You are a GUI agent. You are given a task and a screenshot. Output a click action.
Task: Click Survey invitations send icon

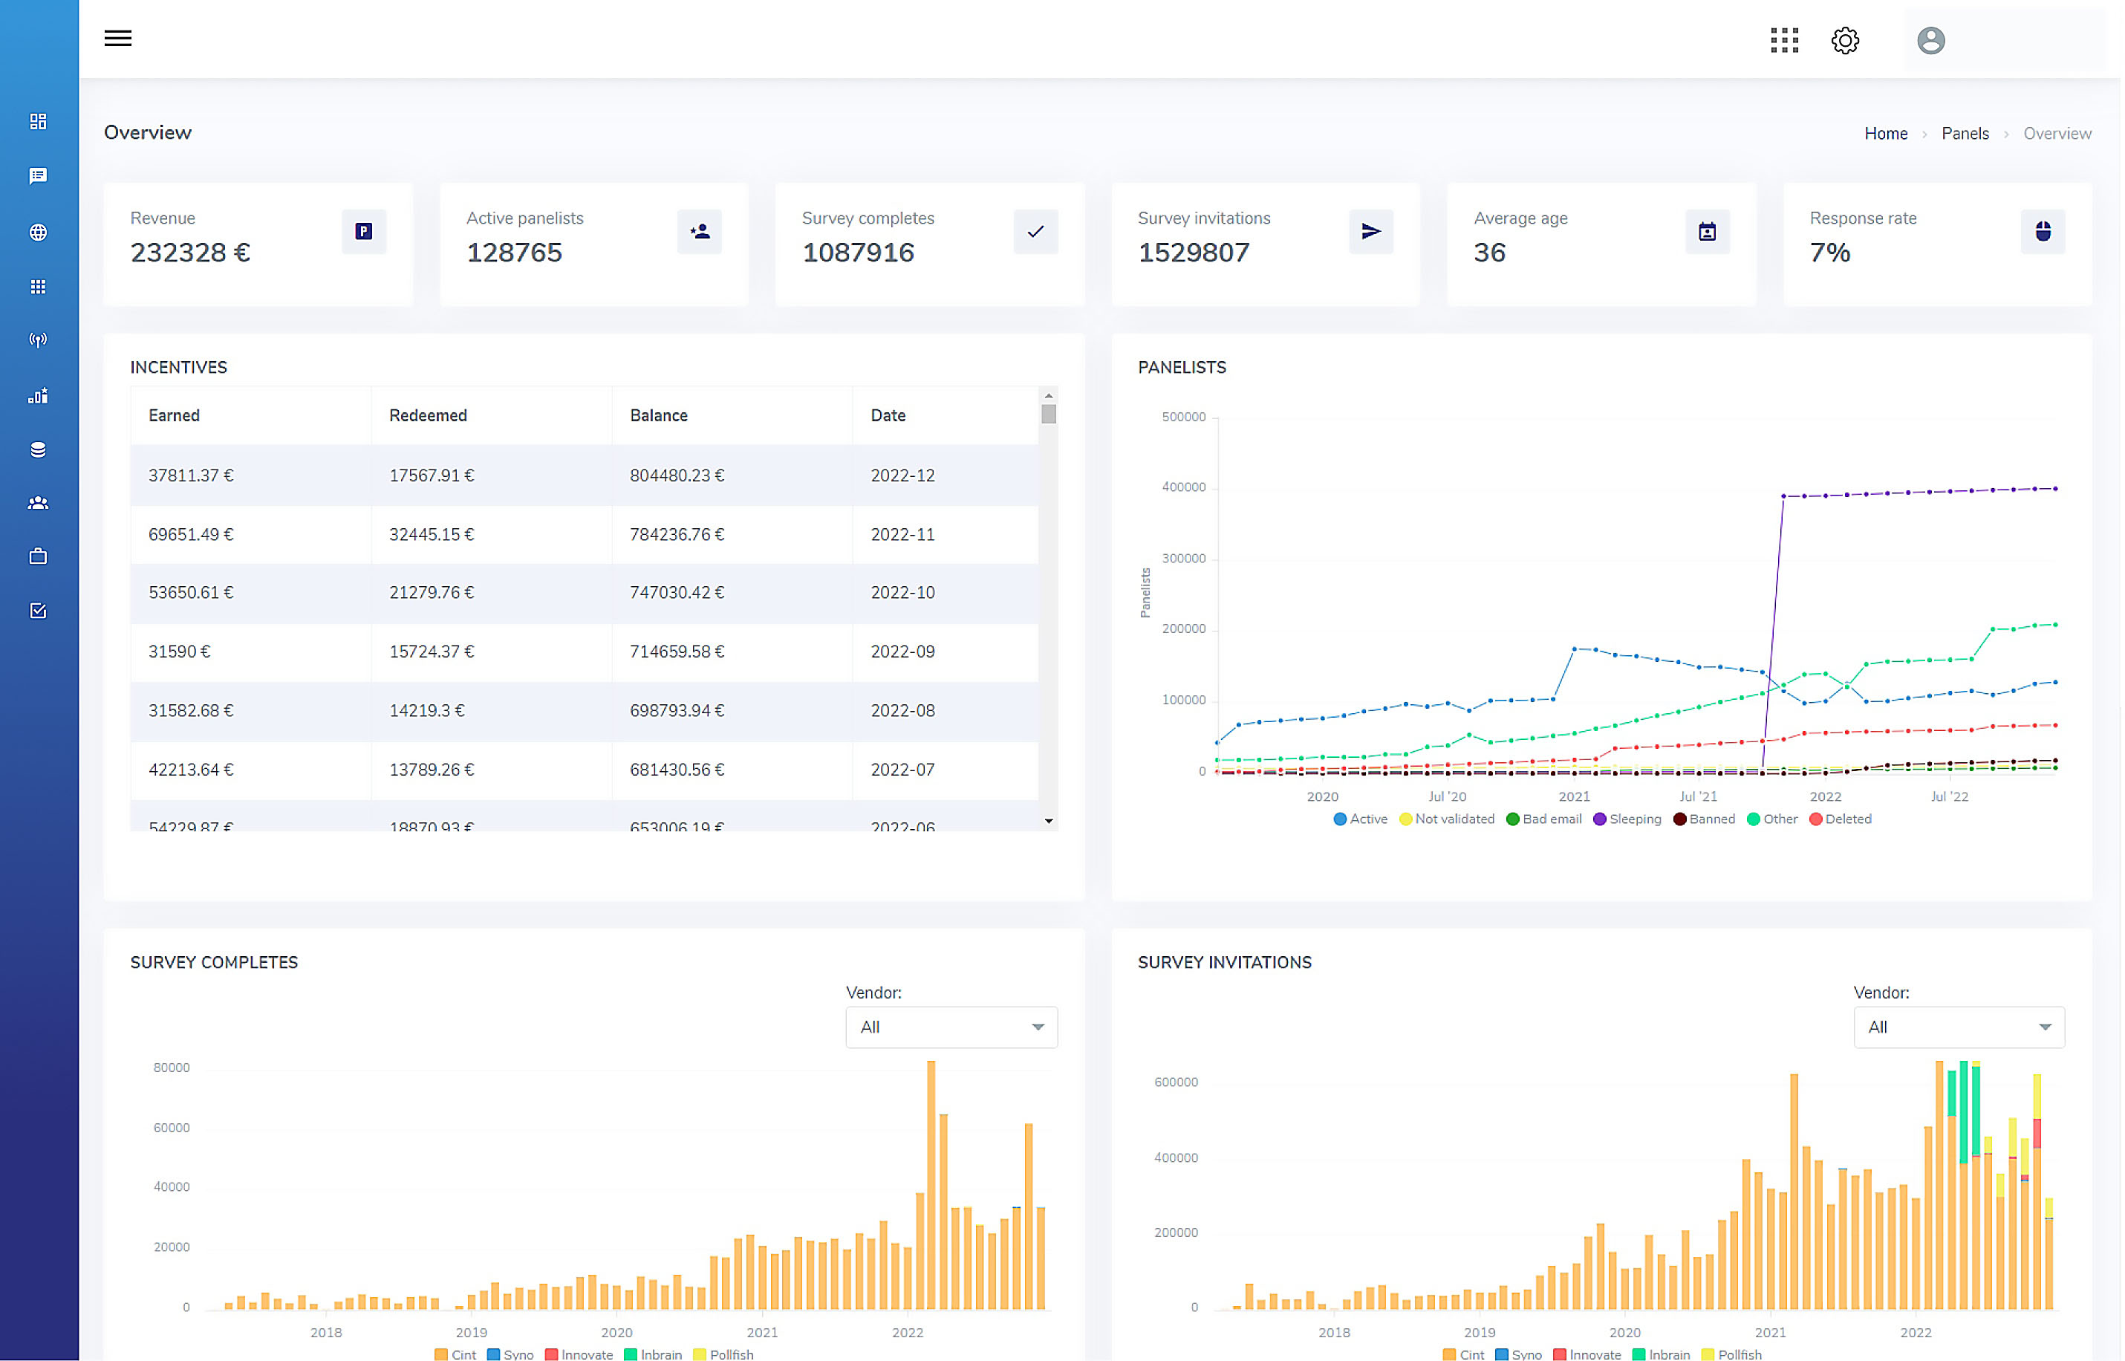coord(1372,232)
